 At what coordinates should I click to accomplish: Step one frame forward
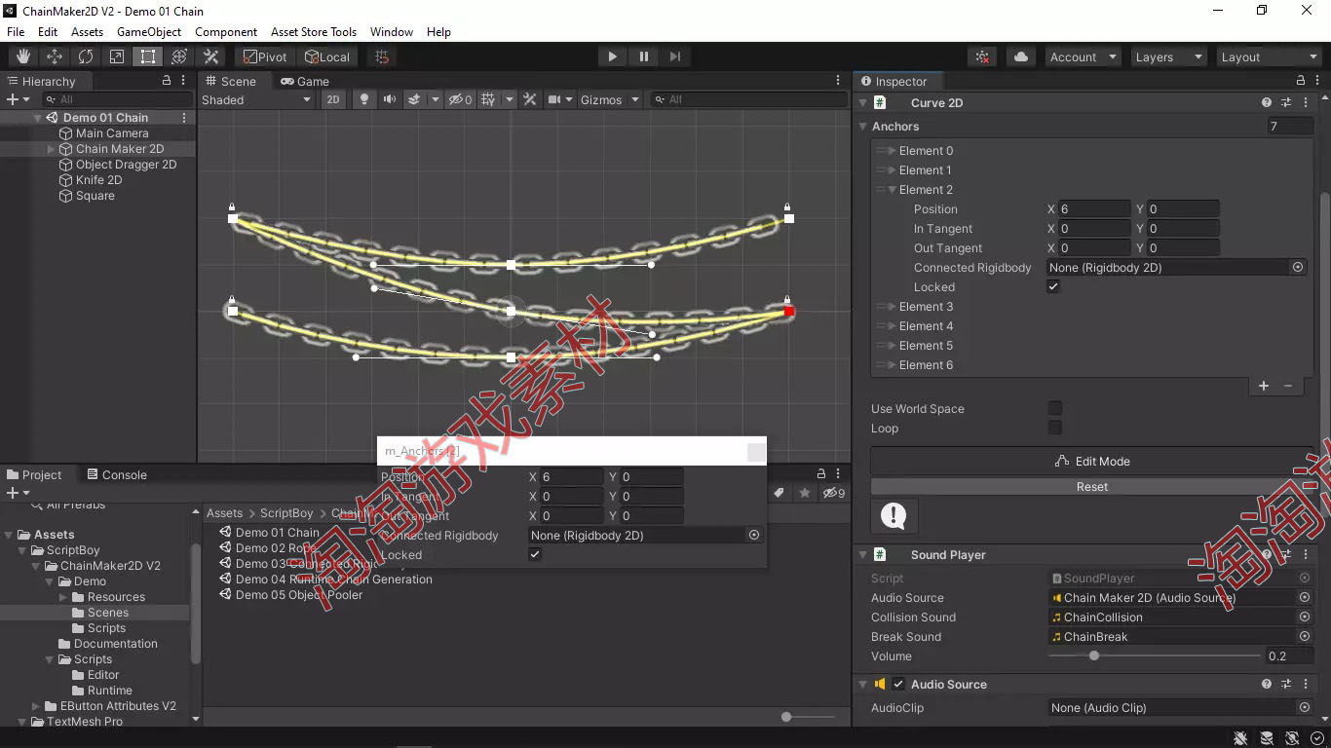tap(674, 56)
